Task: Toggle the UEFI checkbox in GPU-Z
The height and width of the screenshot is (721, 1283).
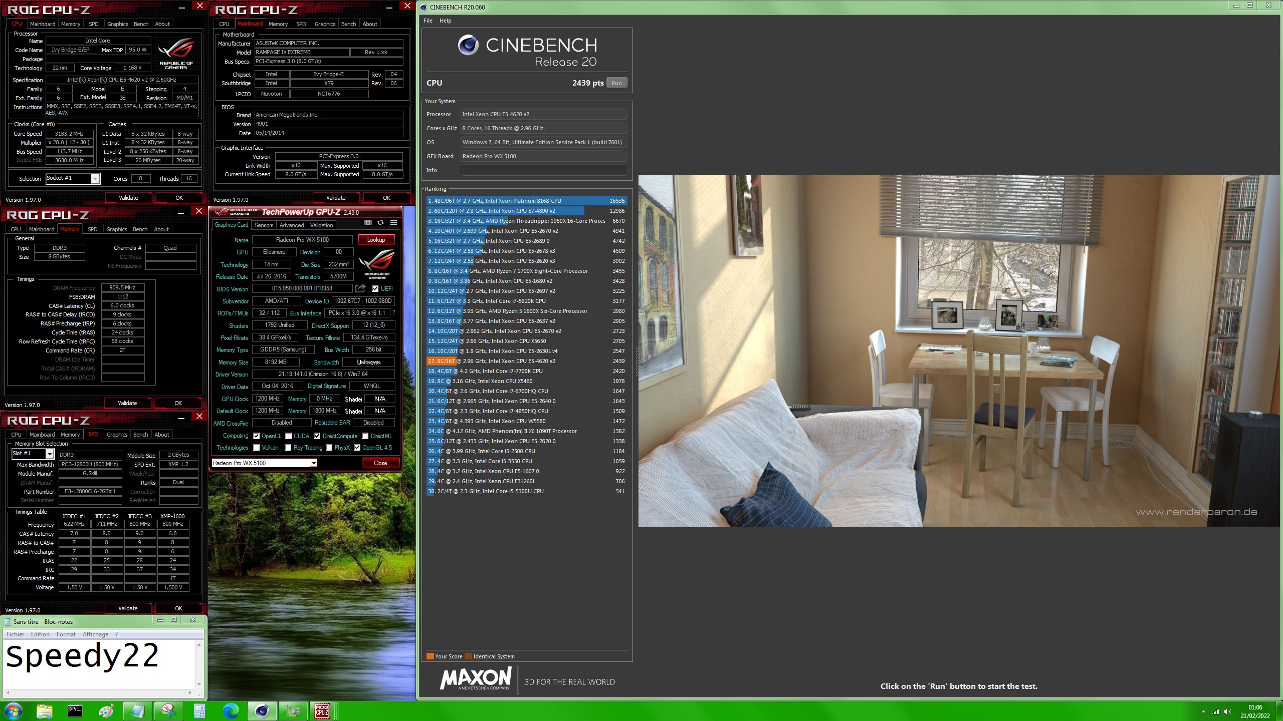Action: (x=375, y=288)
